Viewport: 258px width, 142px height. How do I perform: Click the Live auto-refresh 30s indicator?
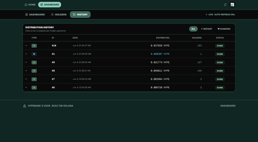click(220, 14)
